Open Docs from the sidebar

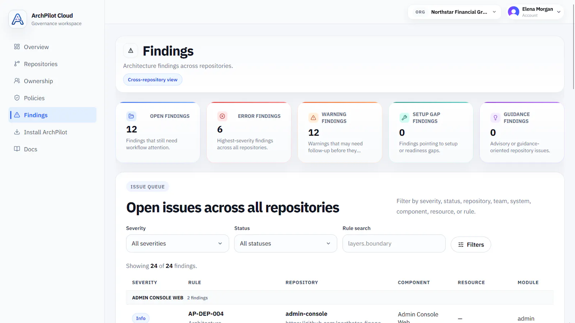(52, 149)
